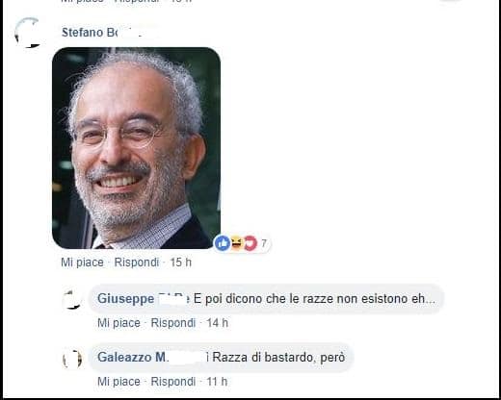Click Rispondi under Galeazzo's reply
The height and width of the screenshot is (400, 501).
click(173, 382)
